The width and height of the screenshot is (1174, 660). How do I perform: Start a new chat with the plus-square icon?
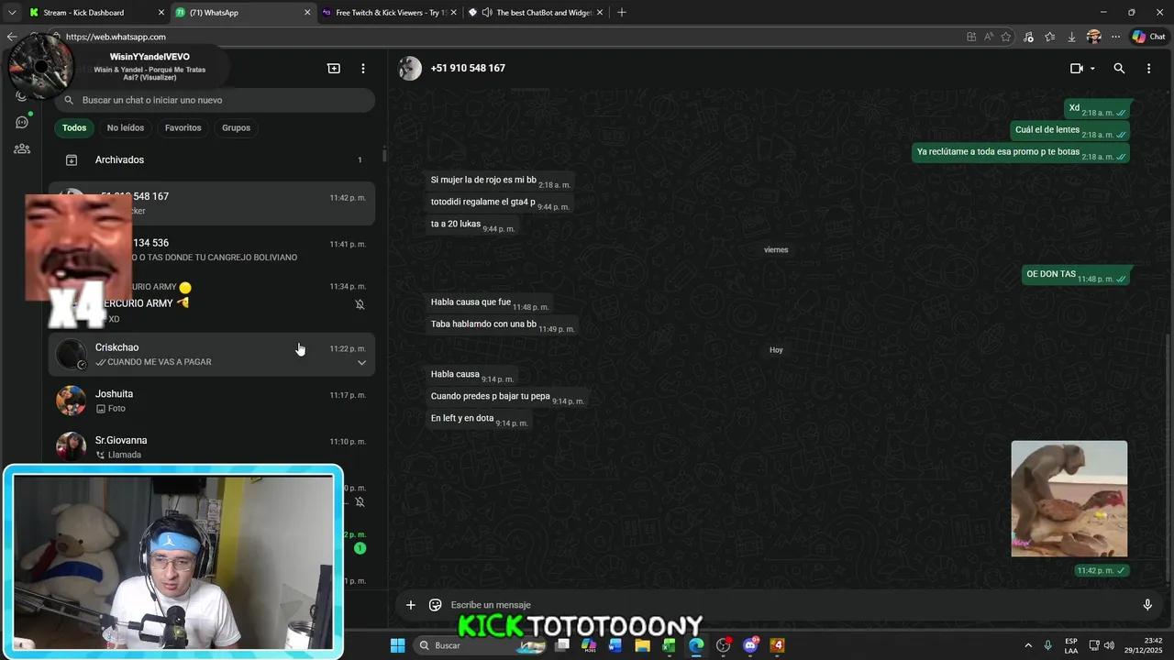(334, 69)
